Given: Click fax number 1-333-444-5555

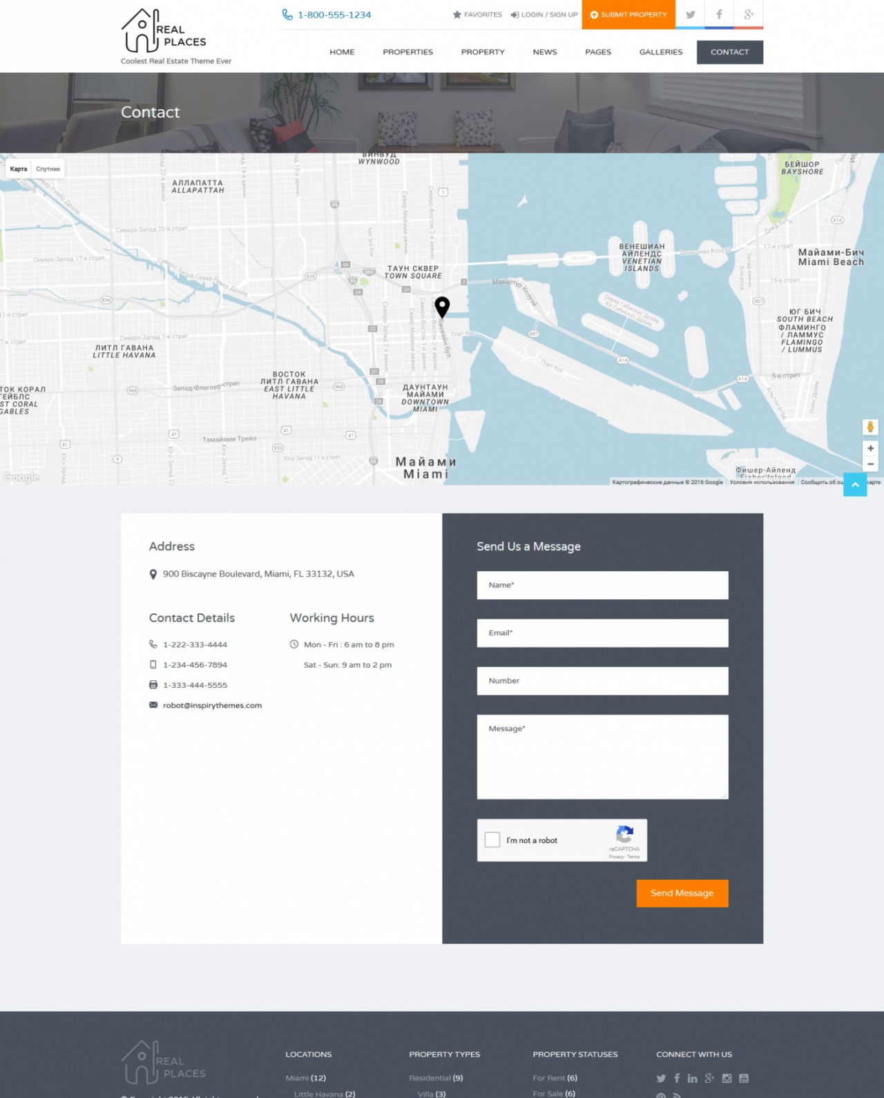Looking at the screenshot, I should (195, 685).
